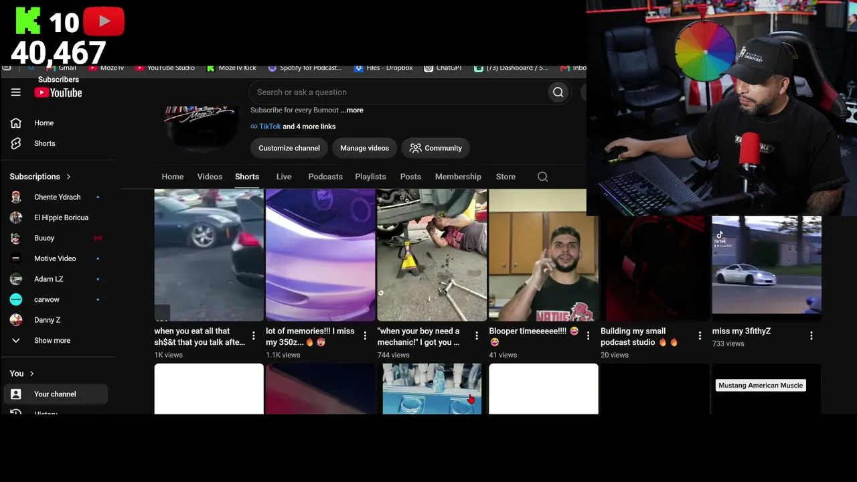Play the 'Blooper timeeeeee!!!!' short thumbnail

tap(544, 255)
